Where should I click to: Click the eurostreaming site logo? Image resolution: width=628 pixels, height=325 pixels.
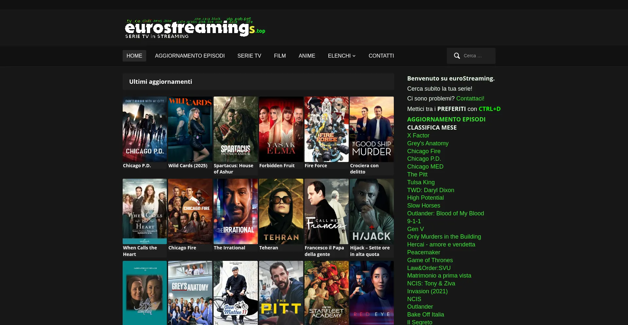(x=195, y=28)
